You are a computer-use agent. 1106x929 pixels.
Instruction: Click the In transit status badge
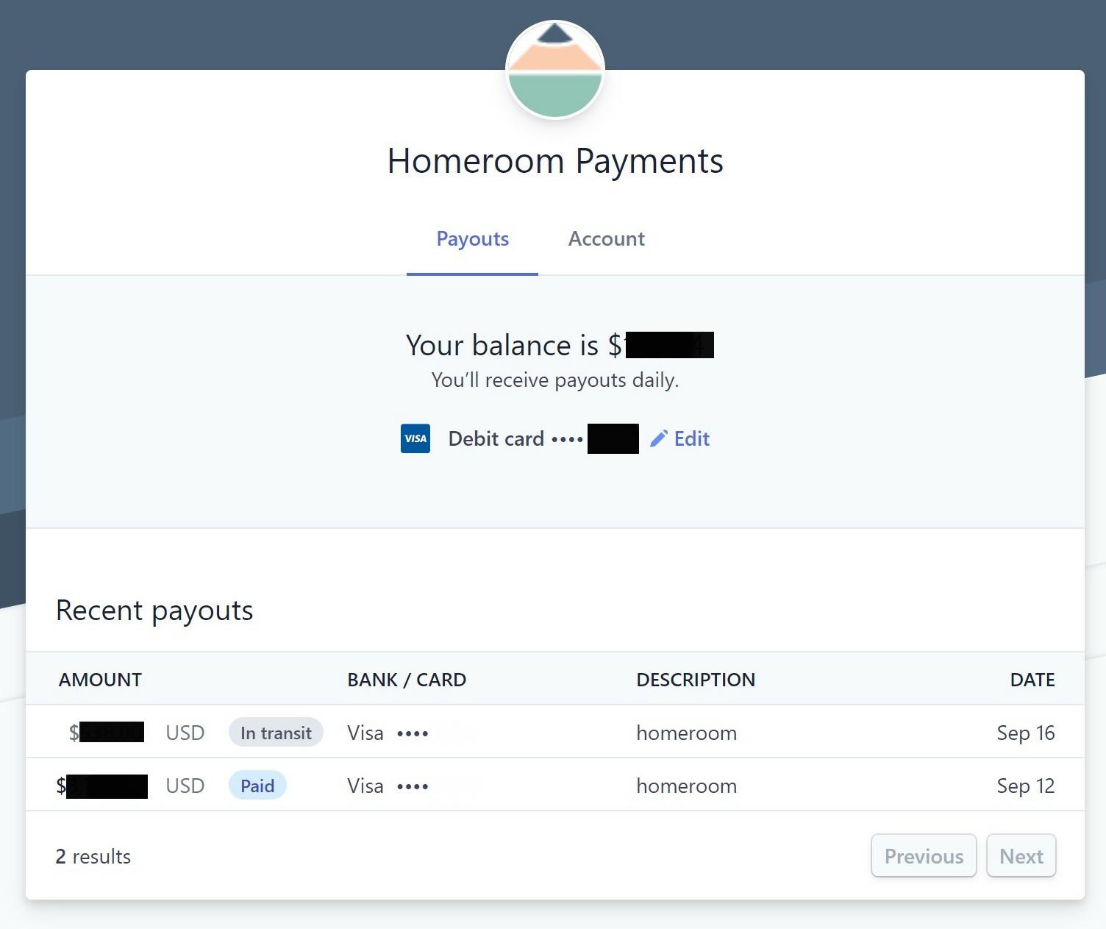point(276,732)
